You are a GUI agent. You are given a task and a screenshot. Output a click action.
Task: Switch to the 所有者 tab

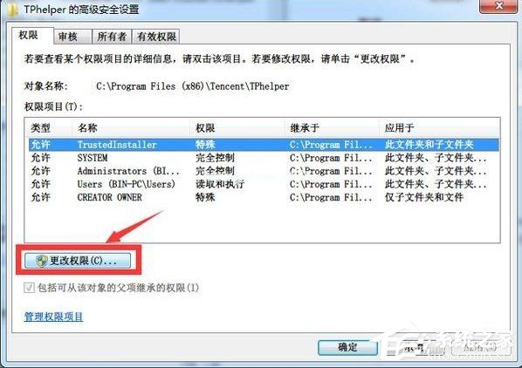[112, 37]
